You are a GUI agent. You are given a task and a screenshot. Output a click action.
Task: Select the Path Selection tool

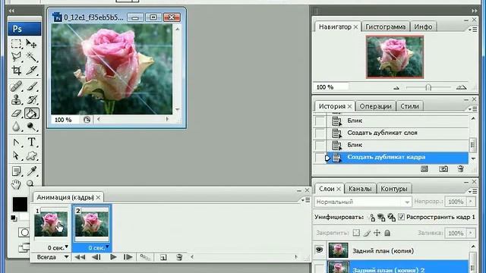16,155
